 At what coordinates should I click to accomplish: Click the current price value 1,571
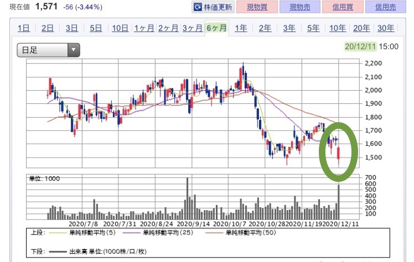tap(46, 7)
